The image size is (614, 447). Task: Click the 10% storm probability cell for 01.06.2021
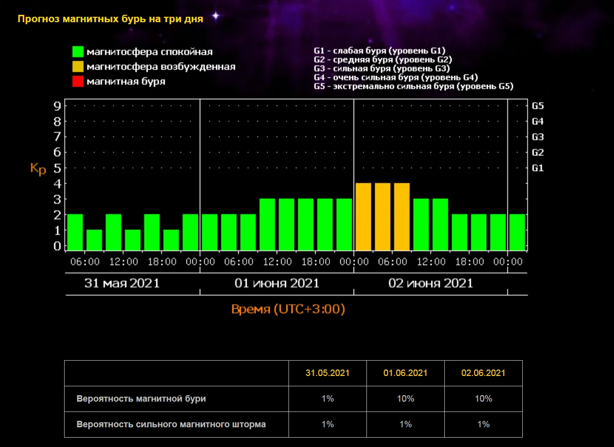click(x=405, y=399)
